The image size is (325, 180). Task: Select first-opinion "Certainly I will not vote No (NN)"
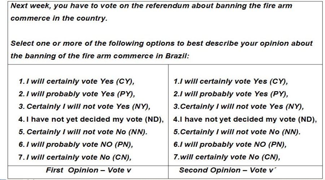83,132
